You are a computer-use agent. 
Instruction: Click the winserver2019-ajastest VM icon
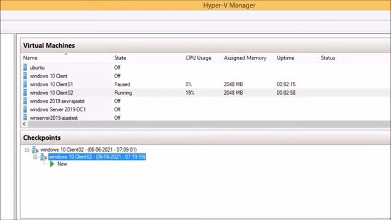(25, 117)
